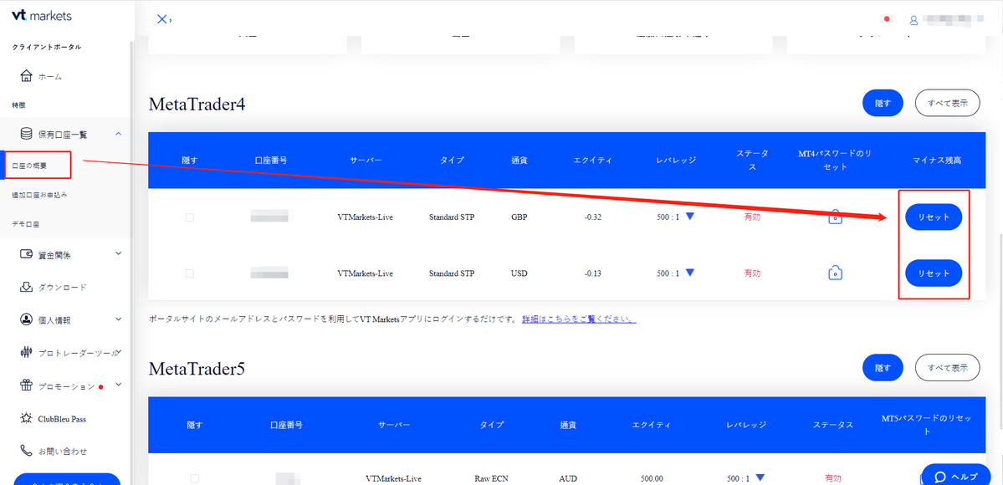Viewport: 1003px width, 485px height.
Task: Click the Raw ECN type cell
Action: point(492,478)
